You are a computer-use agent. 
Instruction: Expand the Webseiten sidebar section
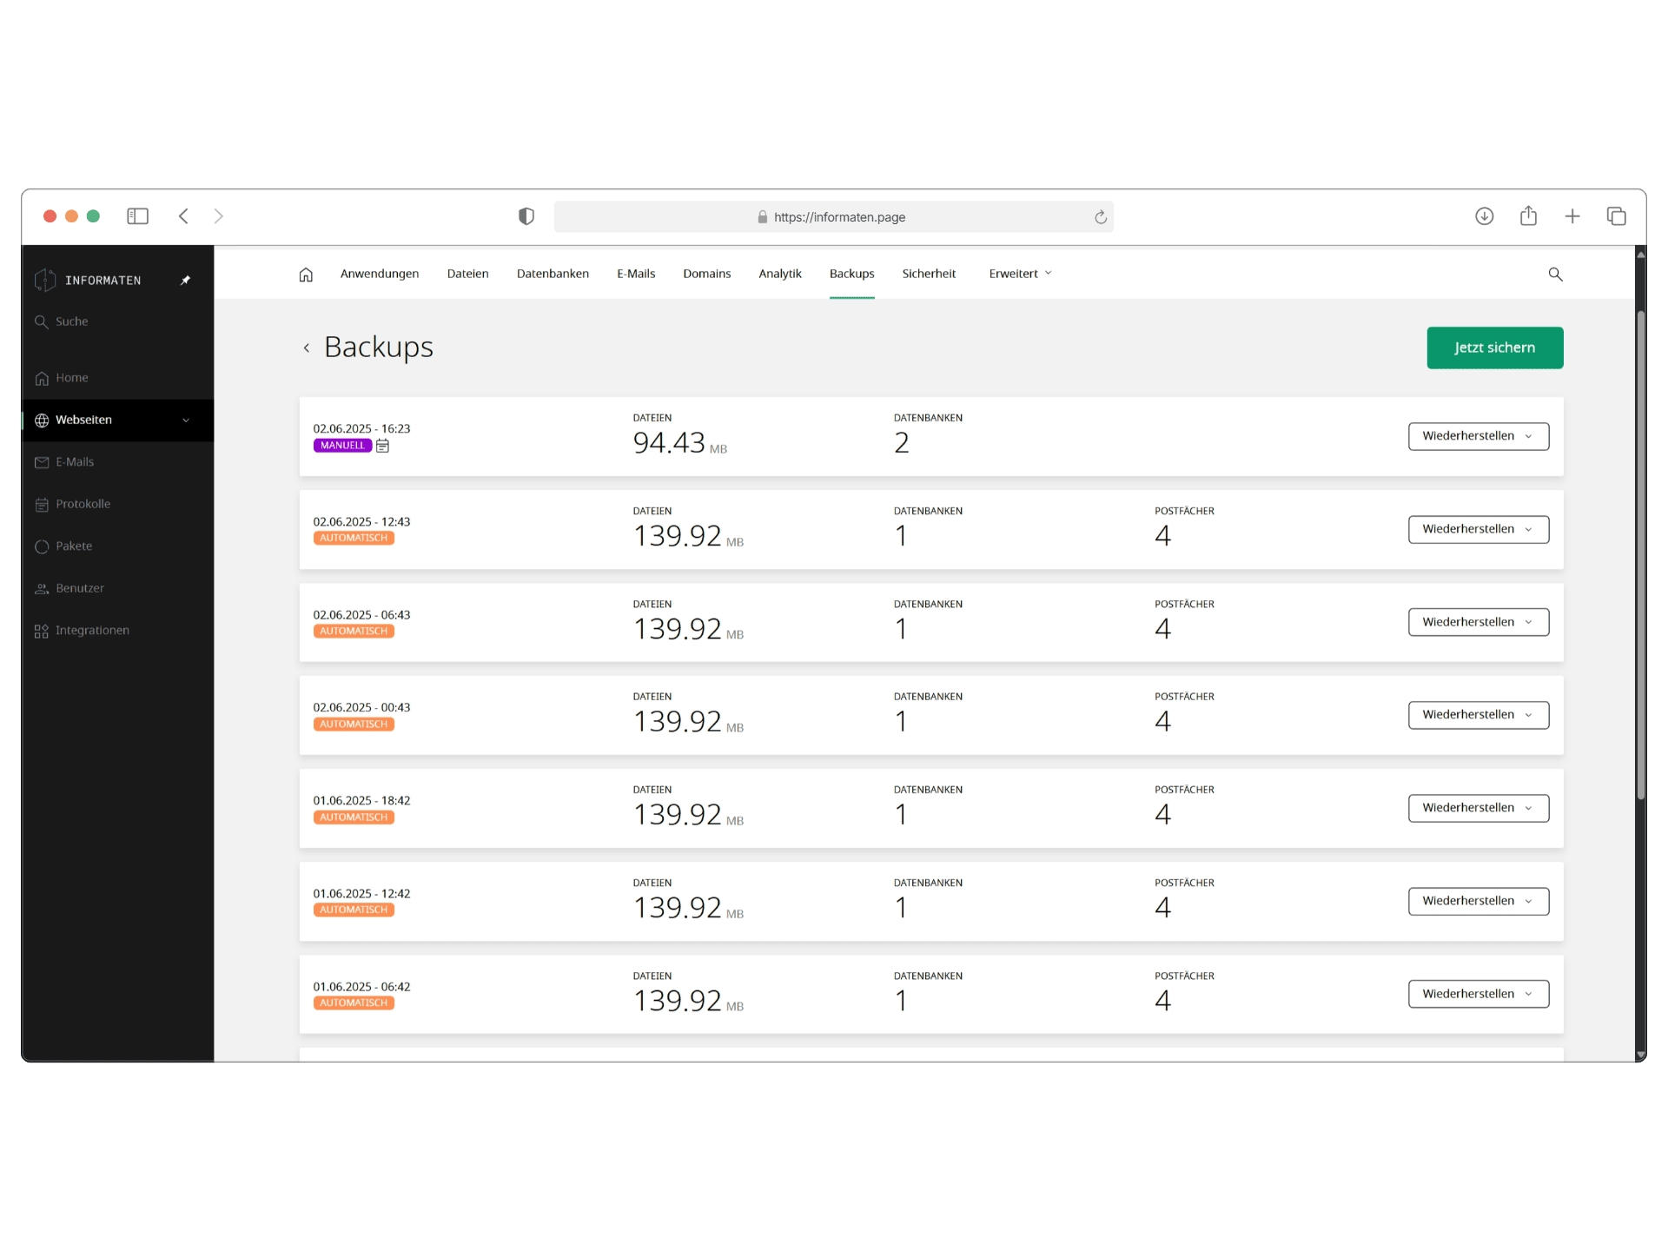pyautogui.click(x=117, y=420)
